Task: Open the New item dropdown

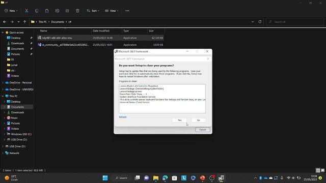Action: click(11, 11)
